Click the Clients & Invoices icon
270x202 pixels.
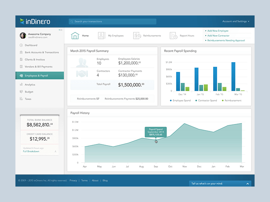[x=21, y=59]
